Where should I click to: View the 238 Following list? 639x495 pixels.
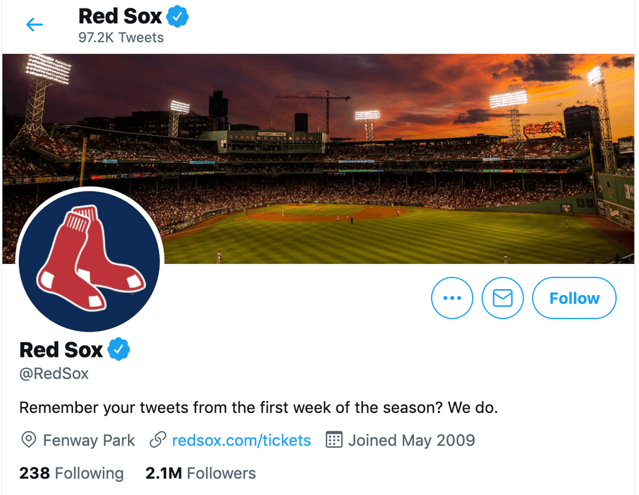point(71,474)
